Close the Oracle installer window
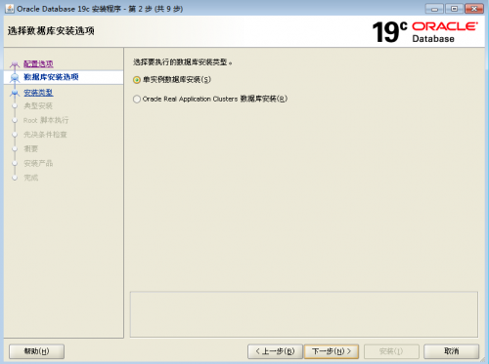This screenshot has height=364, width=489. (x=474, y=9)
